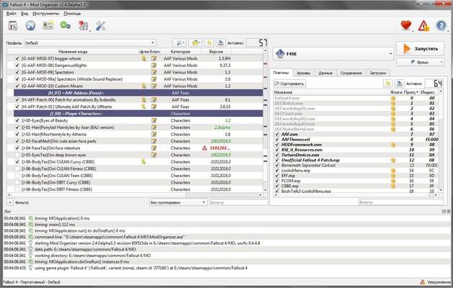Click the red heart endorse icon
The height and width of the screenshot is (288, 453).
pyautogui.click(x=406, y=25)
